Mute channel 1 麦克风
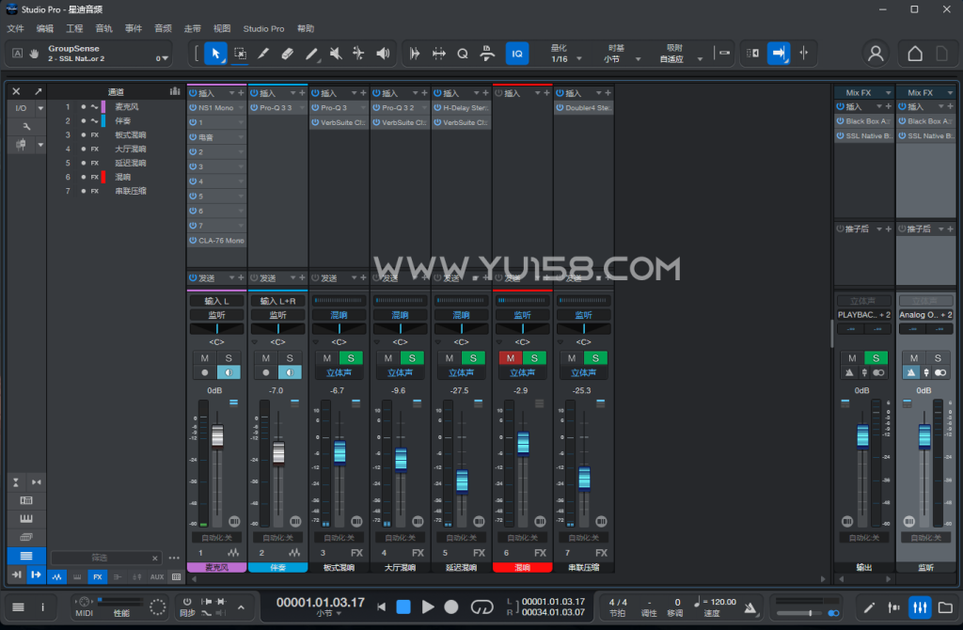This screenshot has width=963, height=630. 204,358
